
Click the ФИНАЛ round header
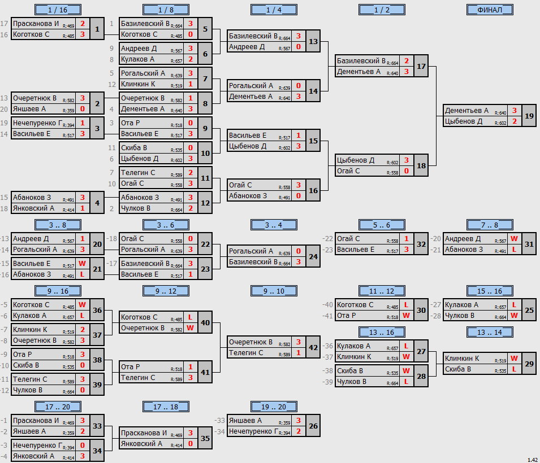point(490,10)
